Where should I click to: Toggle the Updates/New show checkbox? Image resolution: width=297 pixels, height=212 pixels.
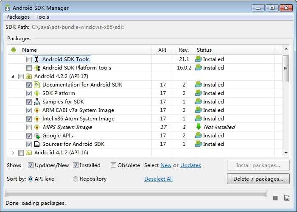point(31,165)
